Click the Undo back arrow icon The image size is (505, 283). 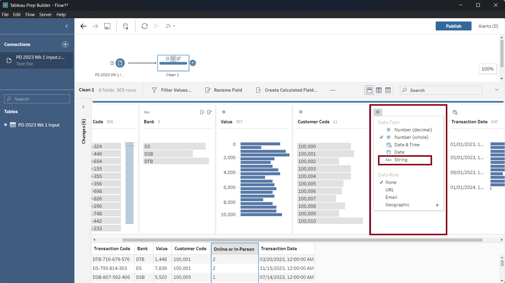pos(83,26)
